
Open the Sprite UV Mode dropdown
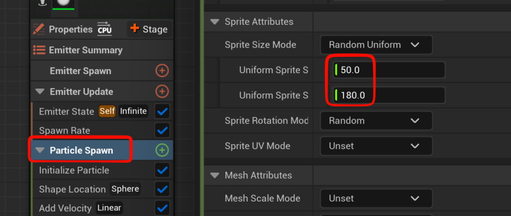tap(375, 146)
